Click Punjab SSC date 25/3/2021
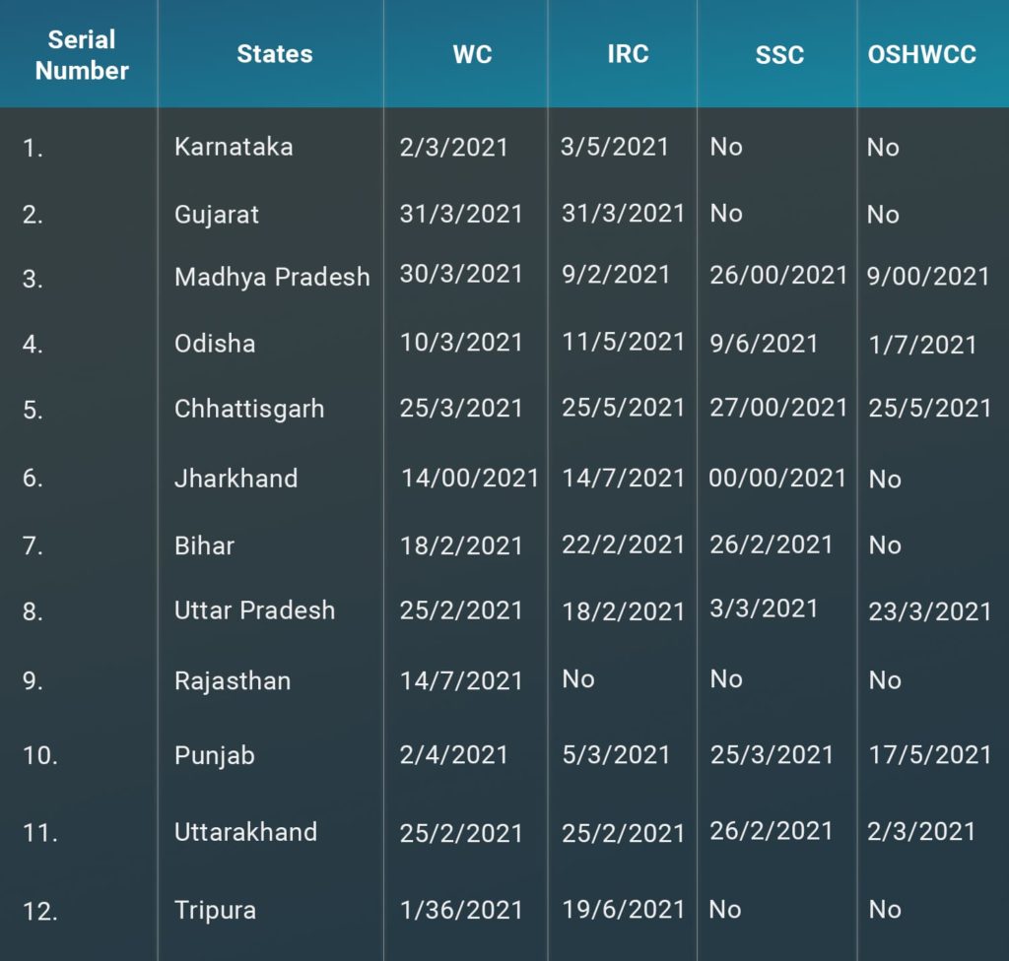 772,754
